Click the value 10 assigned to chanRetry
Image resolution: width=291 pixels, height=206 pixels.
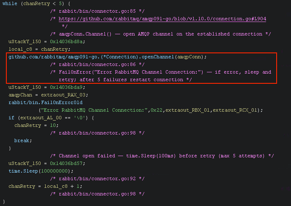[53, 125]
